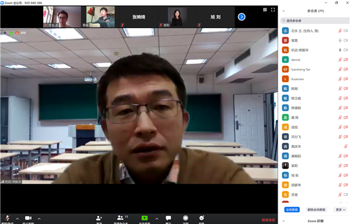Toggle mute for participant dennis
Viewport: 350px width, 224px height.
[x=339, y=60]
